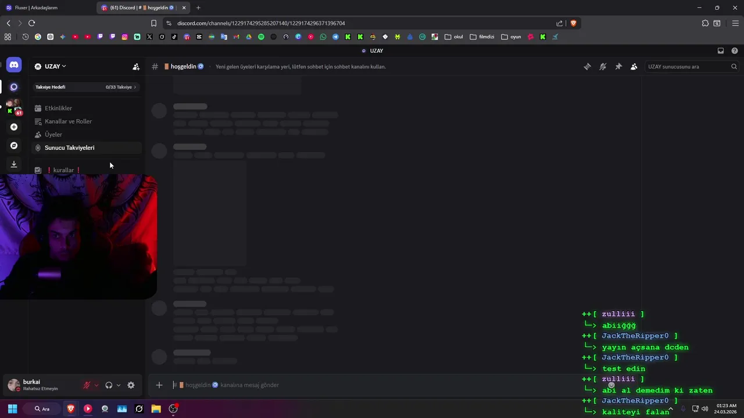Click the discord.com address bar URL
The width and height of the screenshot is (744, 418).
point(261,23)
